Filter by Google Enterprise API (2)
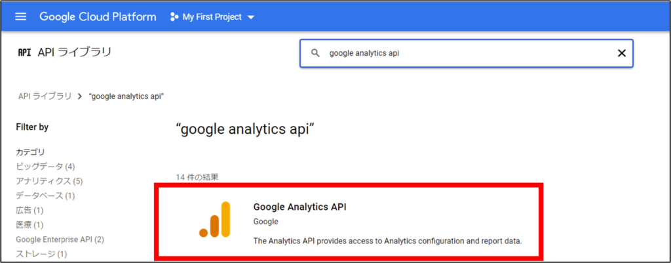Image resolution: width=671 pixels, height=263 pixels. [x=60, y=239]
